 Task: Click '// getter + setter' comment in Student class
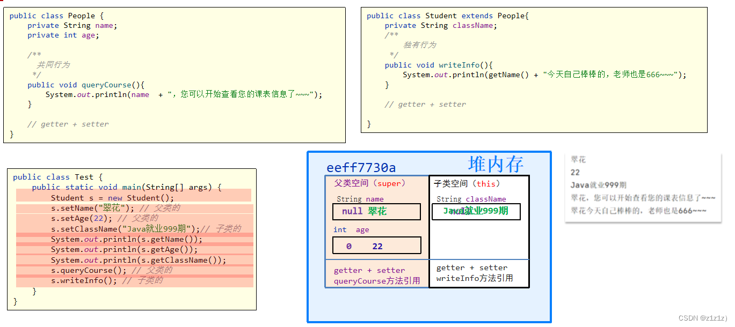tap(425, 104)
